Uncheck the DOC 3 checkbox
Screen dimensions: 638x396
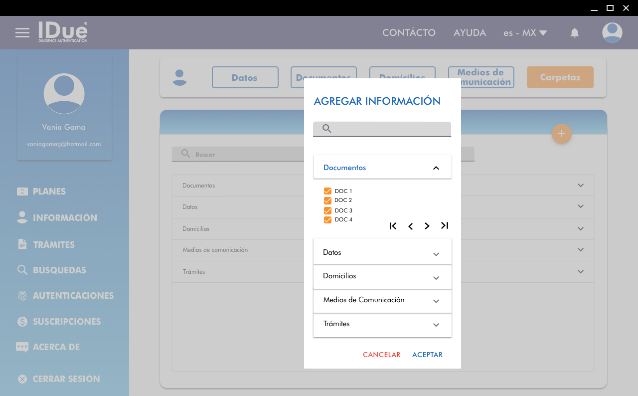tap(327, 210)
